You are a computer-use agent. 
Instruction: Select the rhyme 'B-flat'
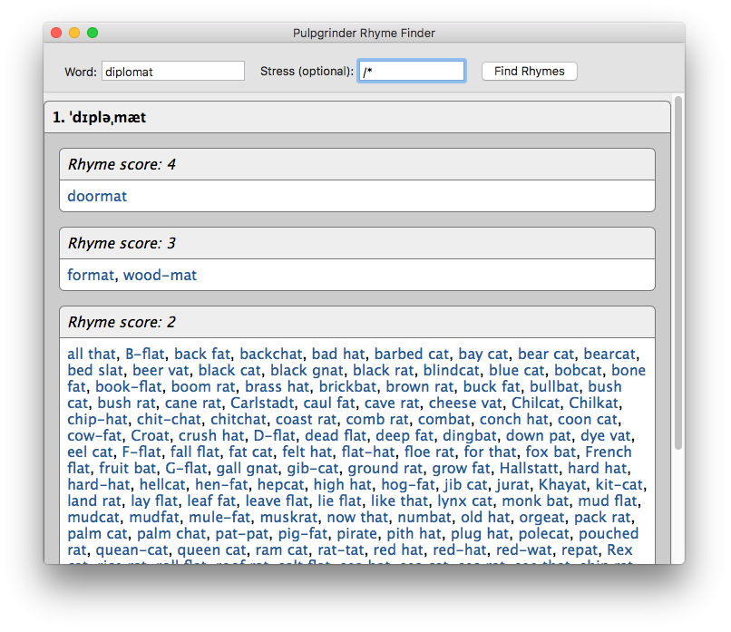coord(145,355)
